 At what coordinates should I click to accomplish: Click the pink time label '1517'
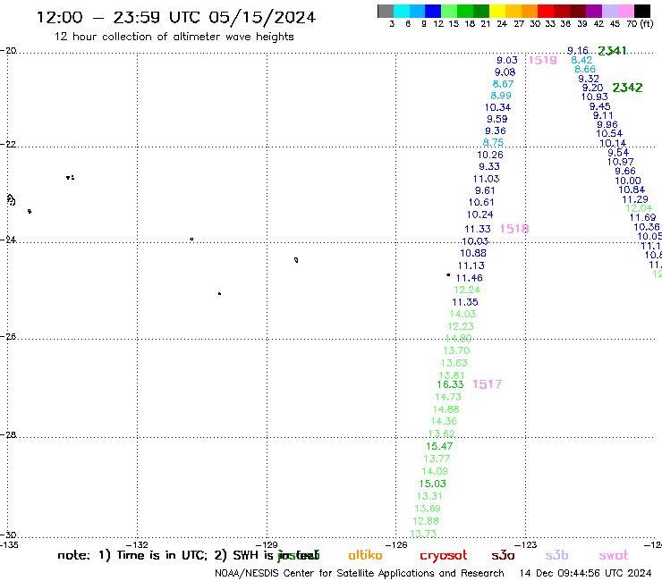point(488,384)
